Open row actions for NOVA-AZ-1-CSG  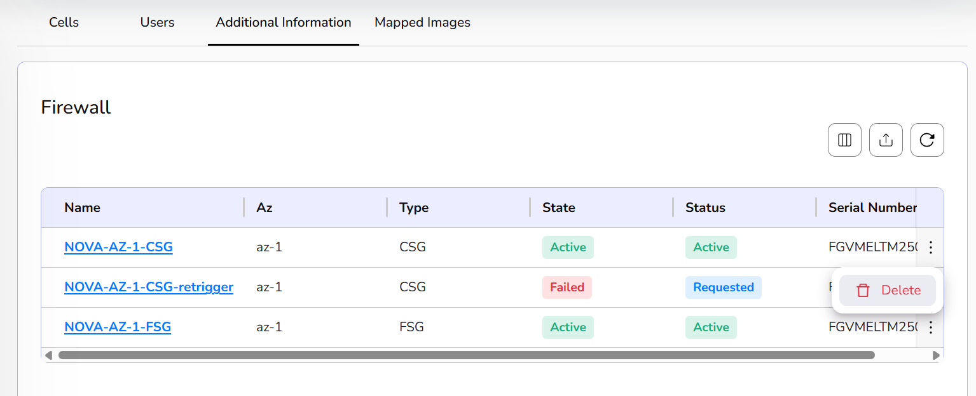point(931,247)
